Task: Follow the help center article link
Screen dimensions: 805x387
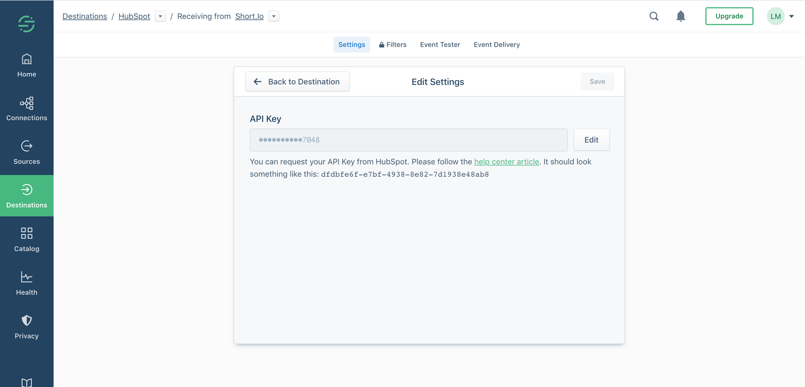Action: tap(507, 161)
